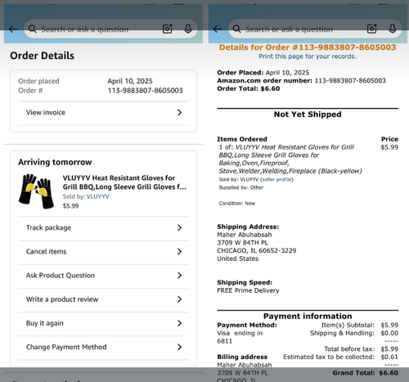Click Arriving tomorrow heading

point(55,162)
